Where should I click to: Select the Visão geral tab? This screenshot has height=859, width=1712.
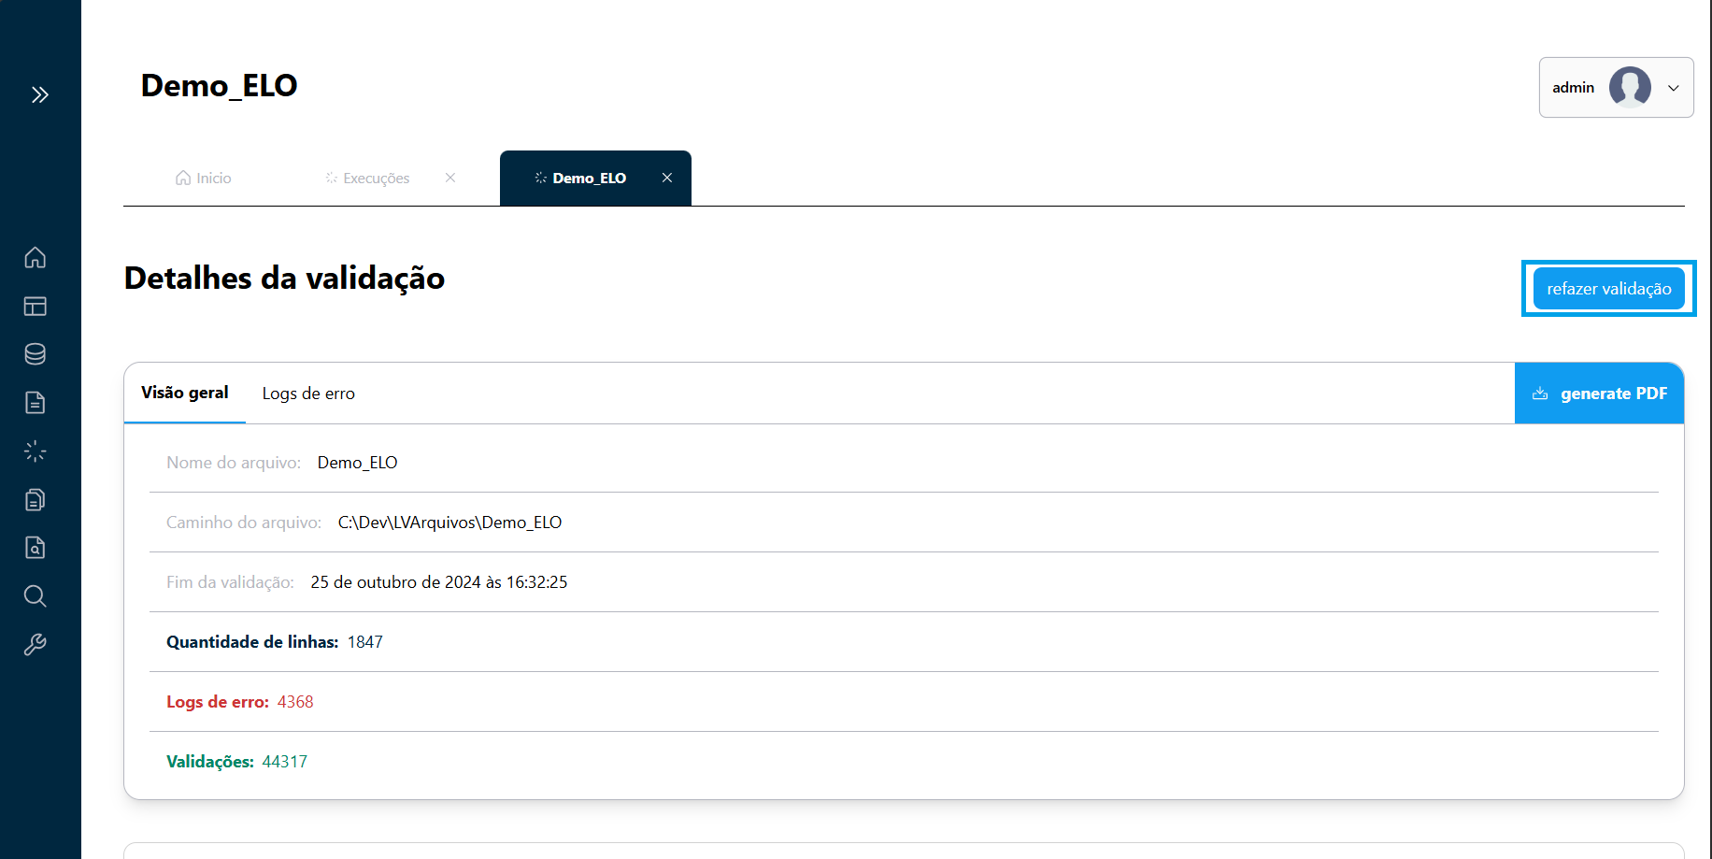(x=185, y=393)
